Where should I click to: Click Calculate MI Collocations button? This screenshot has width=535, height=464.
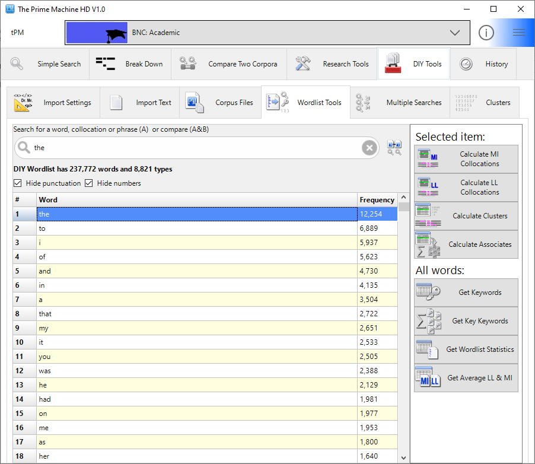tap(466, 159)
